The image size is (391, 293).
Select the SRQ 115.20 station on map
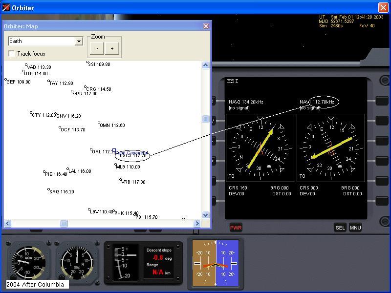click(61, 191)
